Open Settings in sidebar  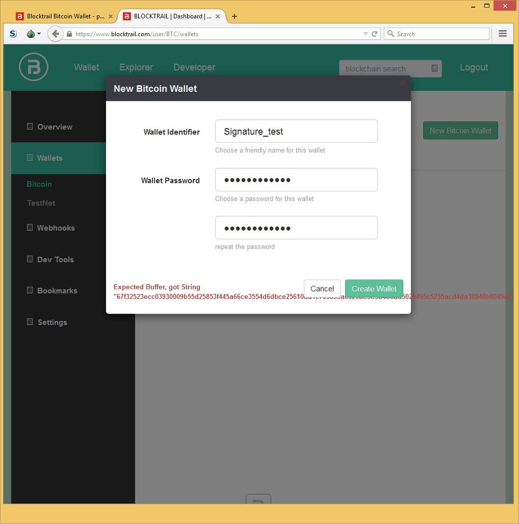pos(53,322)
